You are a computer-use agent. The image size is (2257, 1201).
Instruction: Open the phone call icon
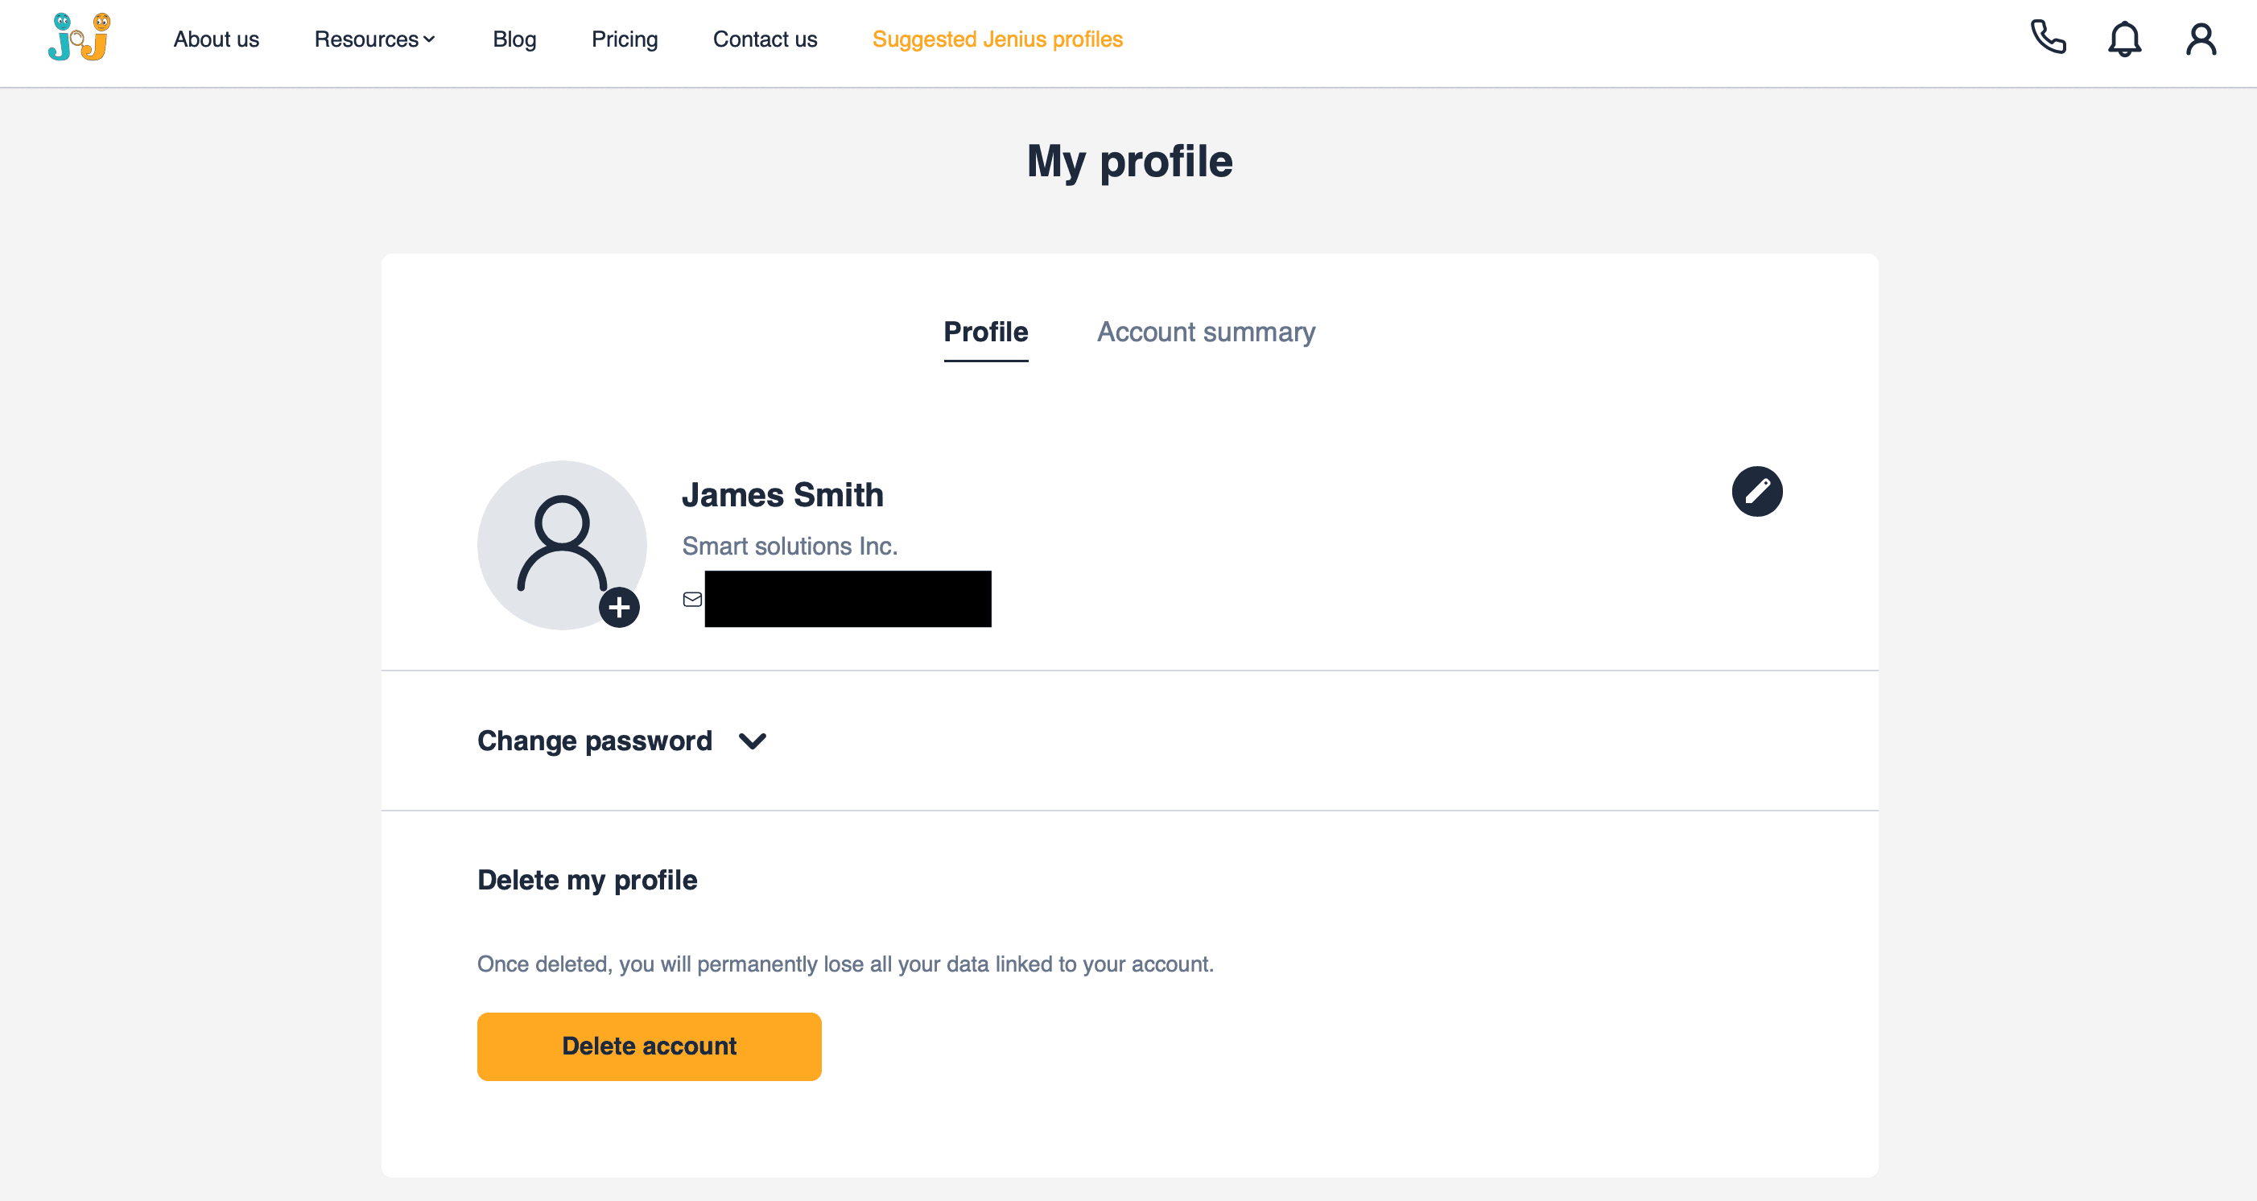coord(2049,38)
